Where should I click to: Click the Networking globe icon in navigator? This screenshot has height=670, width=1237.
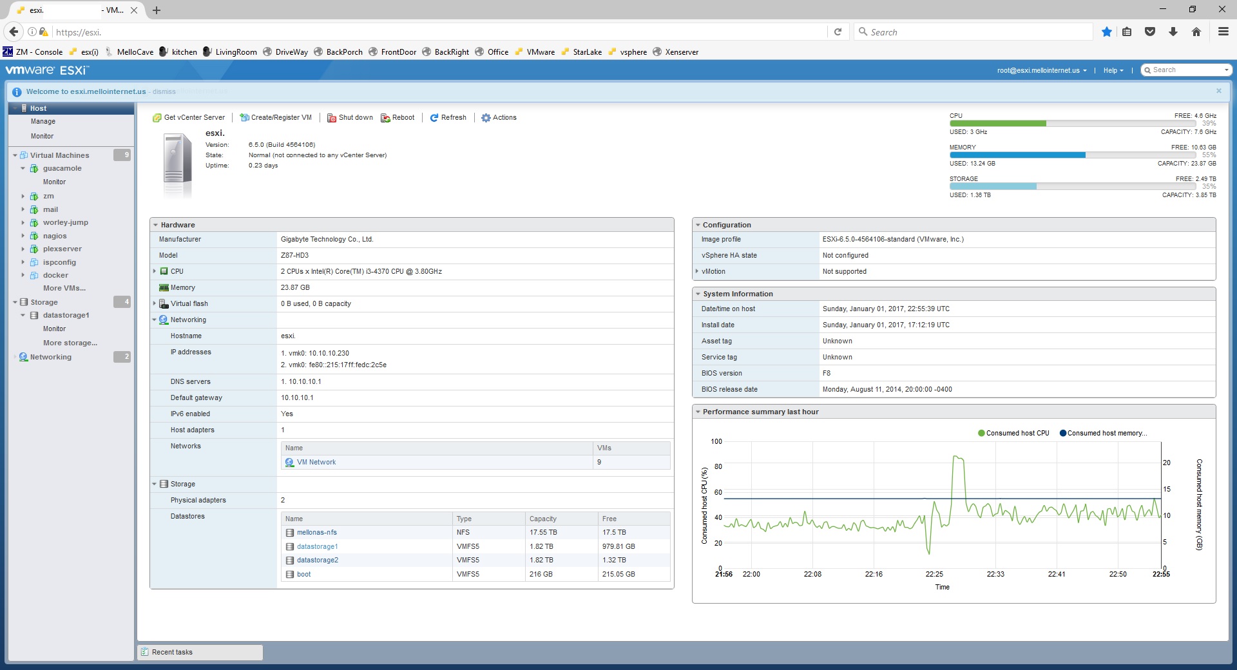[24, 357]
